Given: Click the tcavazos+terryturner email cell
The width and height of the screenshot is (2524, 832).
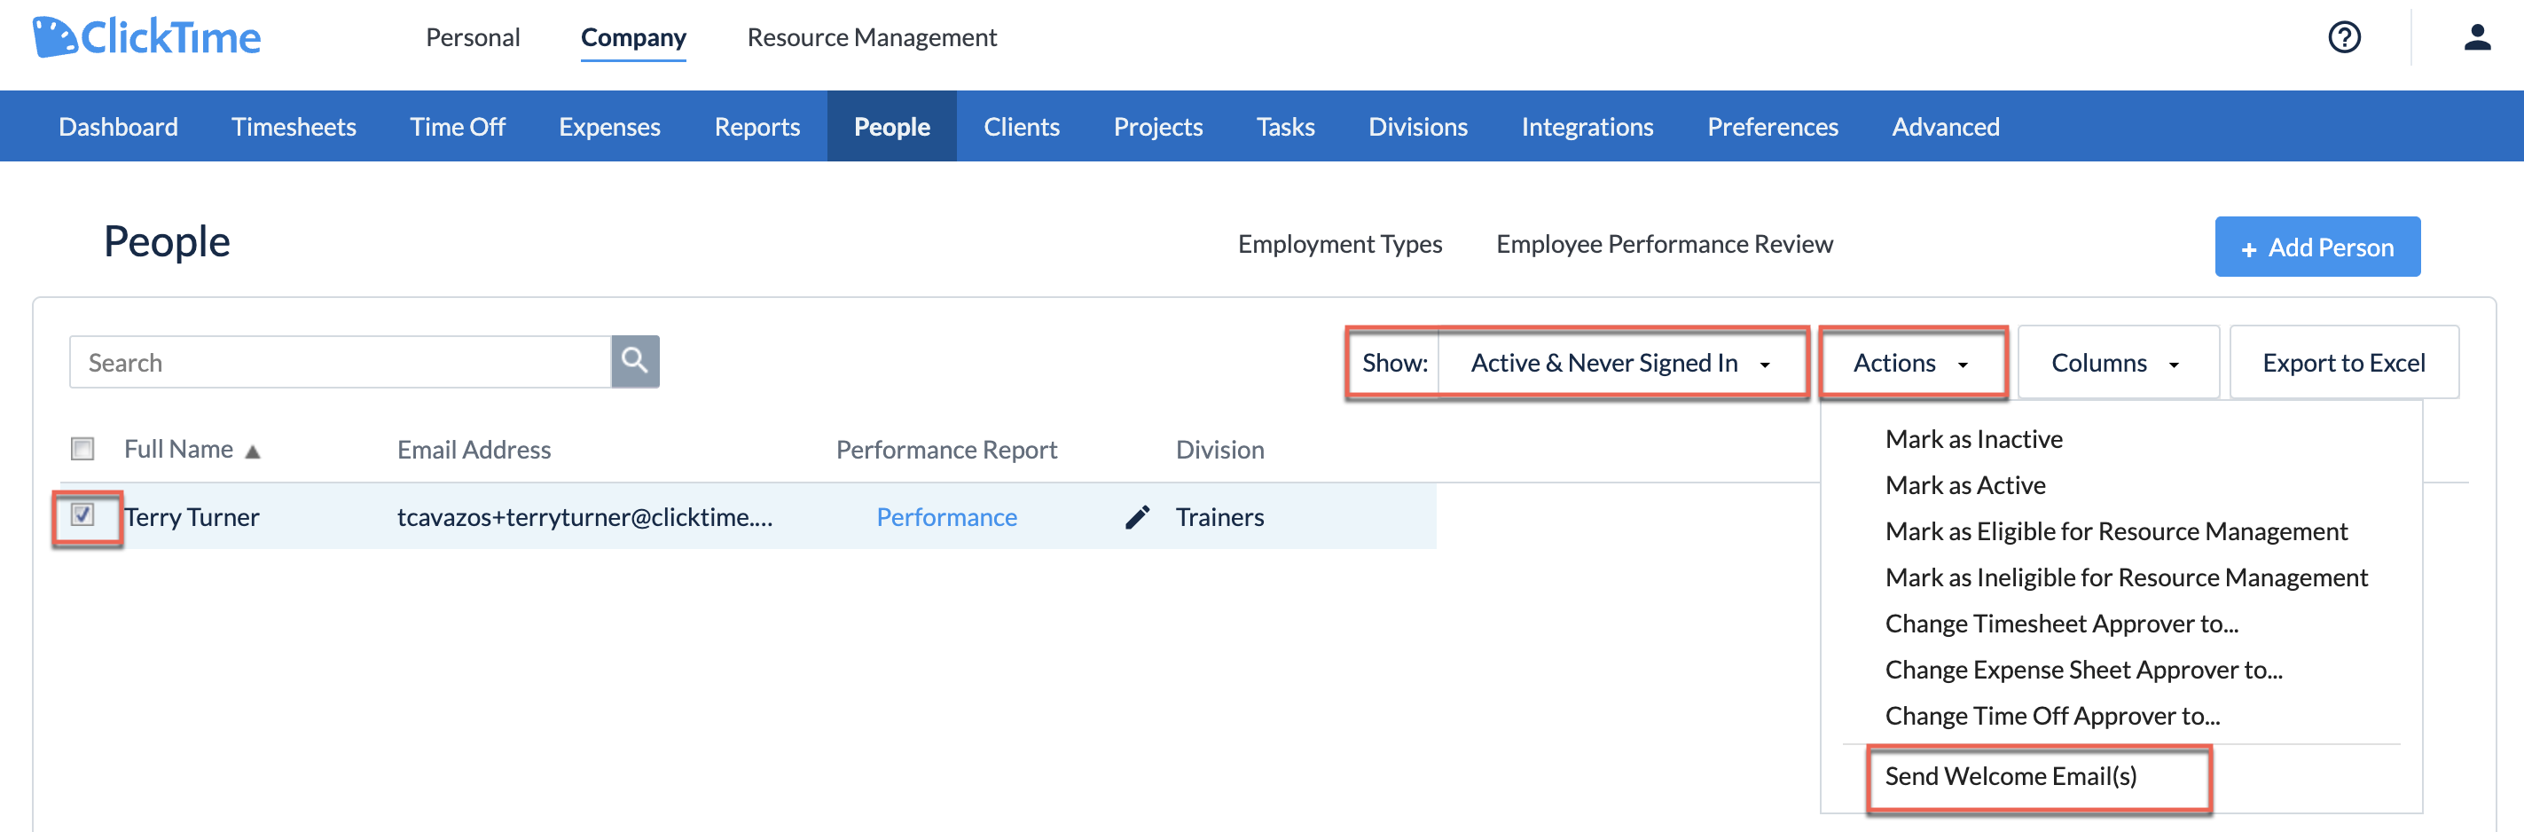Looking at the screenshot, I should coord(585,516).
